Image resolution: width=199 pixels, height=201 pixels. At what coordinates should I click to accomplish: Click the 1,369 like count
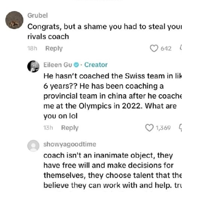pos(163,128)
